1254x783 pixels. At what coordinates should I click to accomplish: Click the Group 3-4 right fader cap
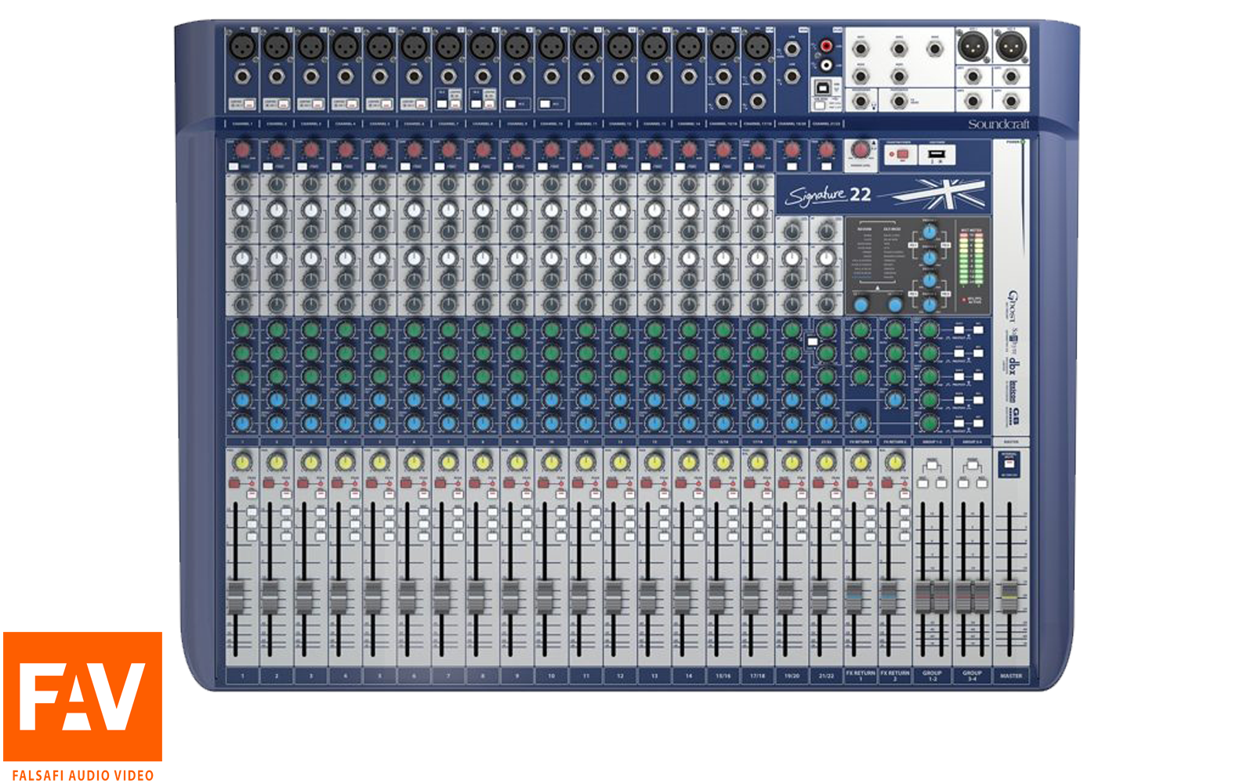pos(981,597)
